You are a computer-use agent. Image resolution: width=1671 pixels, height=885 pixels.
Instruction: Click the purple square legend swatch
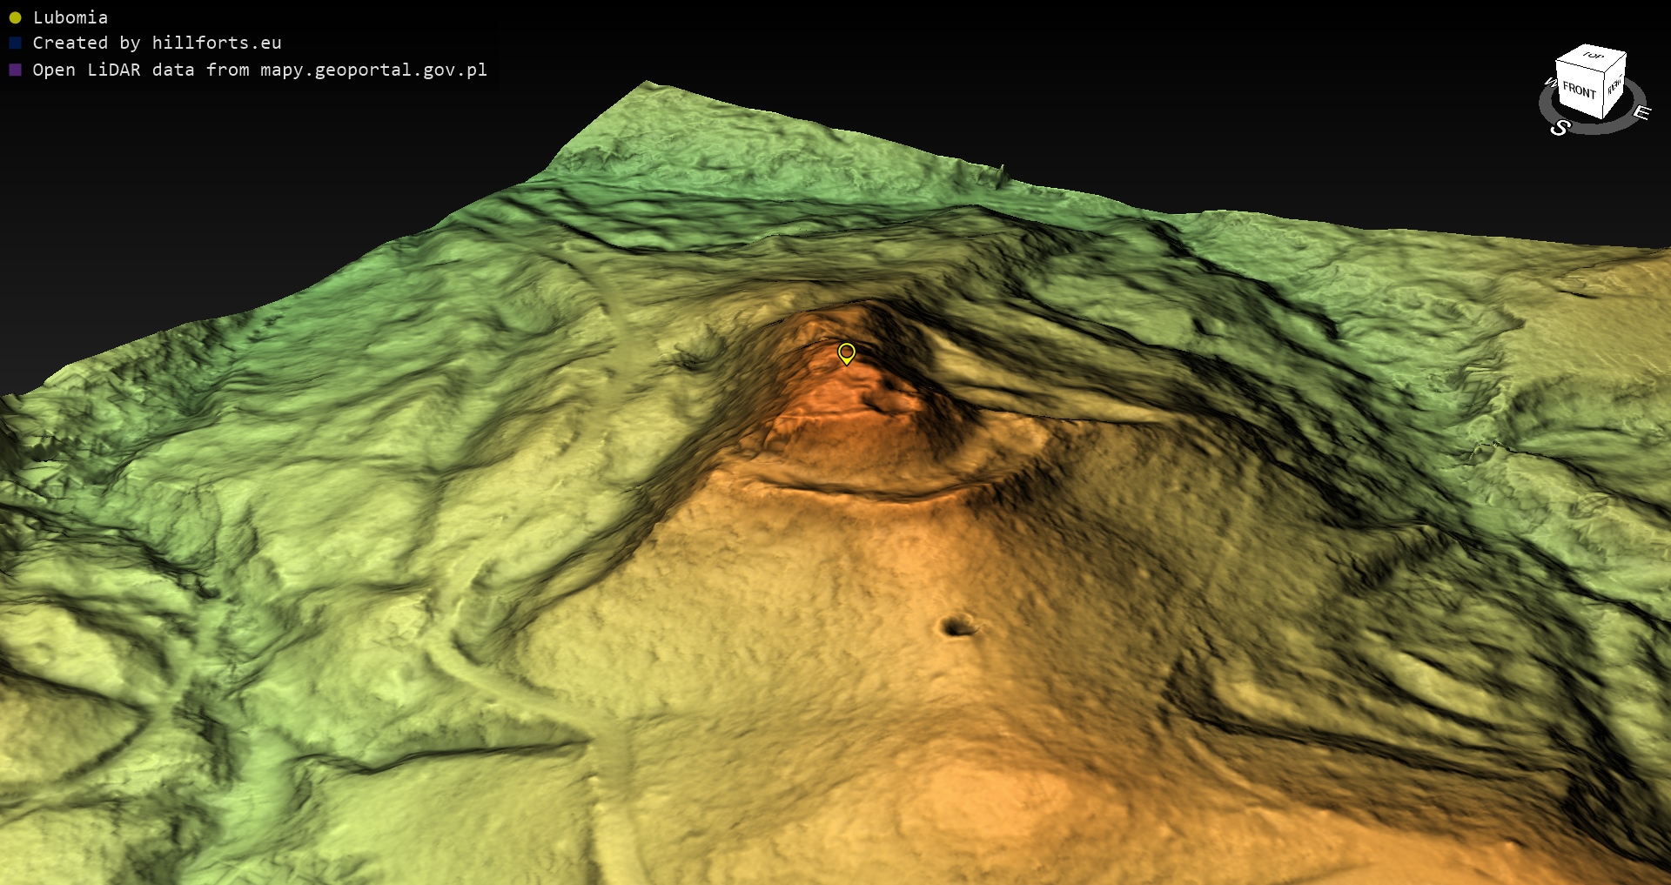point(15,70)
